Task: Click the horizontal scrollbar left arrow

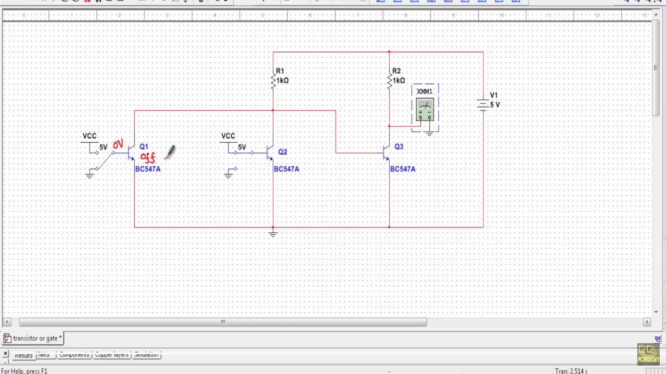Action: click(7, 322)
